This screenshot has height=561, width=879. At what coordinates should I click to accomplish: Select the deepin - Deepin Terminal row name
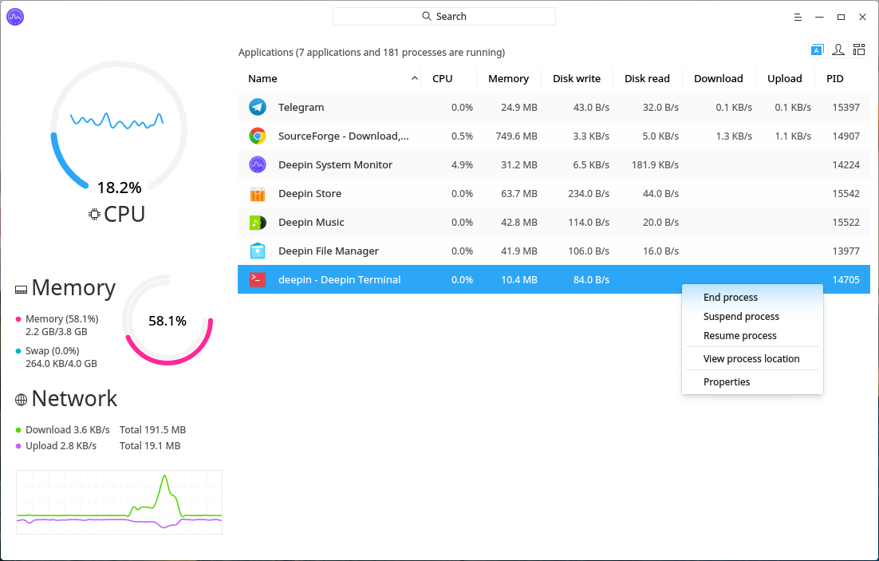[339, 279]
